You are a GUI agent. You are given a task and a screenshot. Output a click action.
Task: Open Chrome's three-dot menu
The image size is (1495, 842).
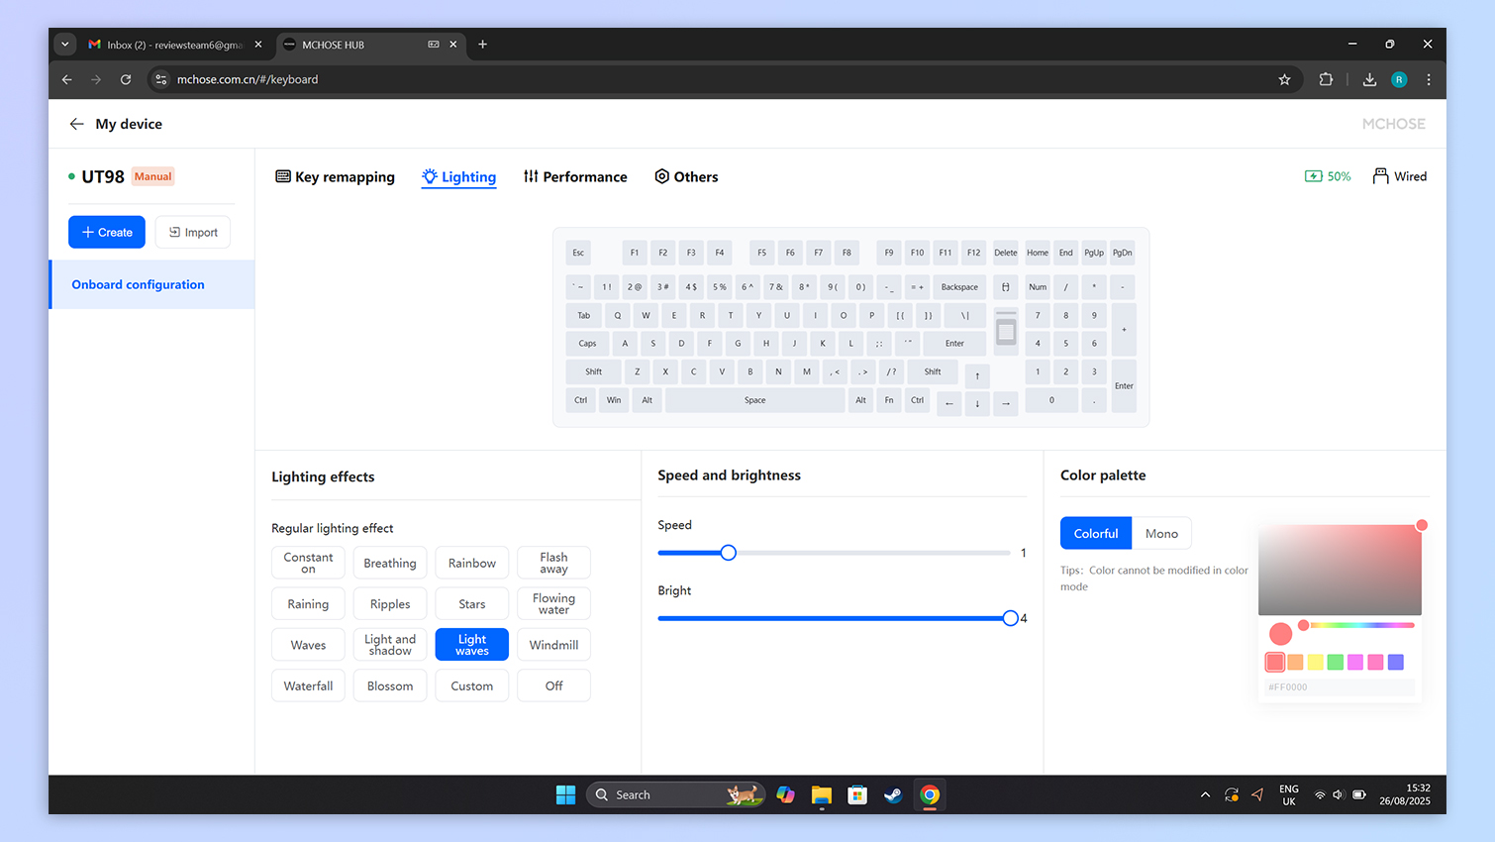click(x=1428, y=79)
